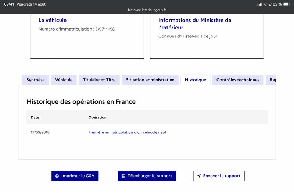Open the Titulaire et Titre tab
Screen dimensions: 294x193
click(99, 80)
